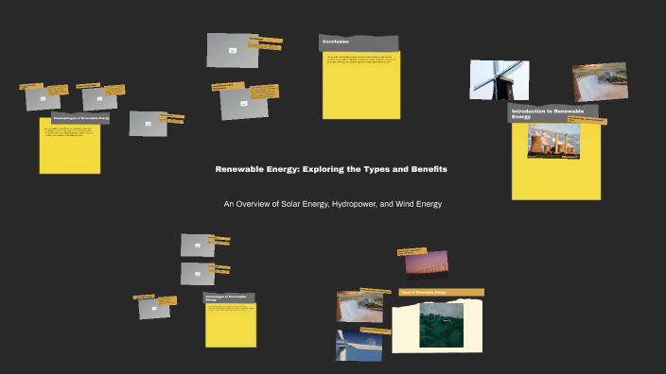Select the wind turbine and moon photo
Screen dimensions: 666x374
pos(359,345)
